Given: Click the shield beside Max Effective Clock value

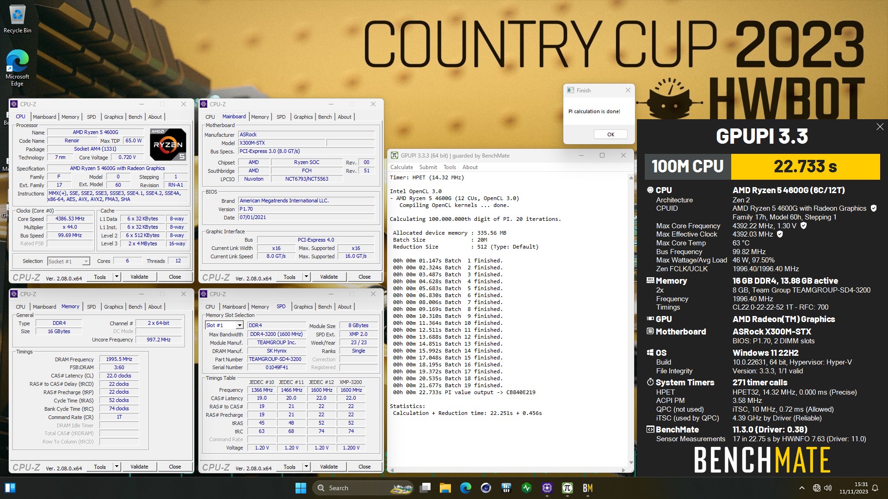Looking at the screenshot, I should click(780, 234).
